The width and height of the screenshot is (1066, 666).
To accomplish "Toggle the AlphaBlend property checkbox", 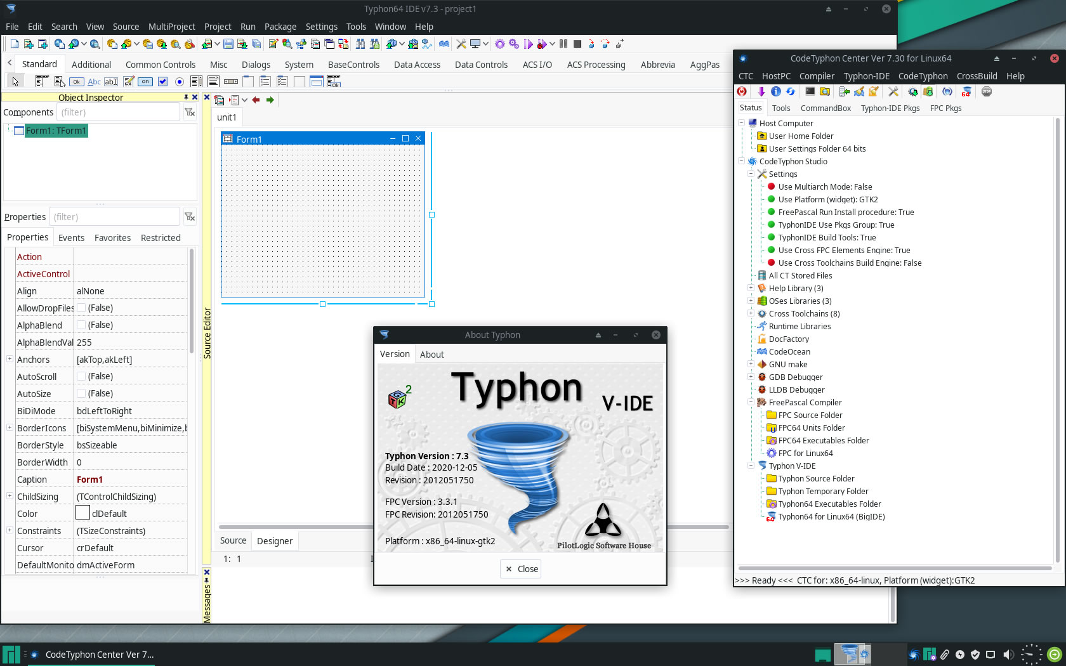I will [81, 325].
